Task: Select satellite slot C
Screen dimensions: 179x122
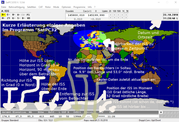Action: click(168, 112)
